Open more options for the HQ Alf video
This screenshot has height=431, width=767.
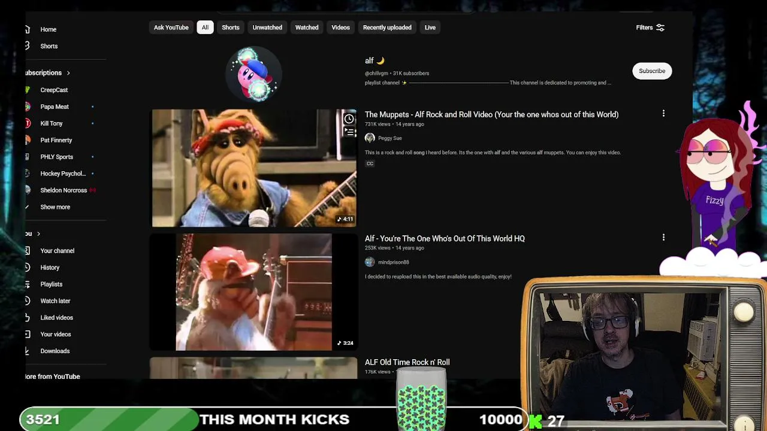(x=663, y=238)
